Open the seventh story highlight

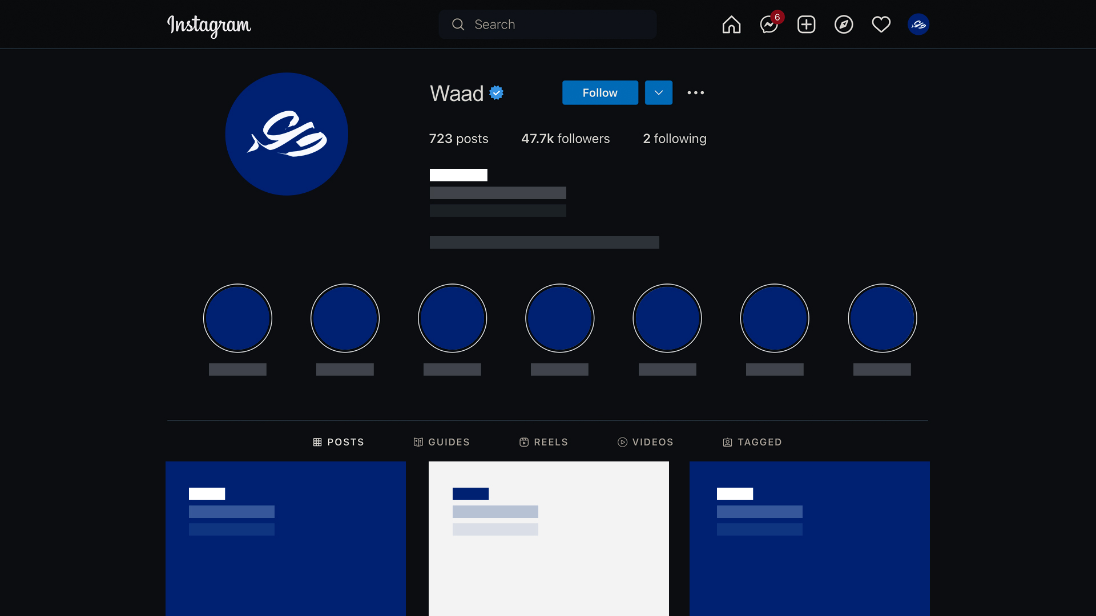coord(882,318)
